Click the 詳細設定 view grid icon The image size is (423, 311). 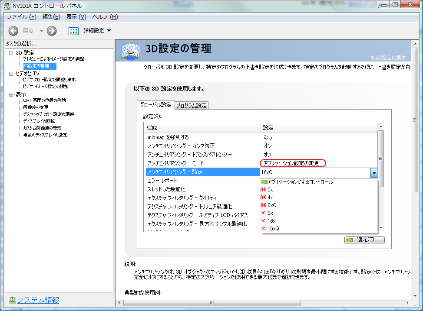coord(74,31)
